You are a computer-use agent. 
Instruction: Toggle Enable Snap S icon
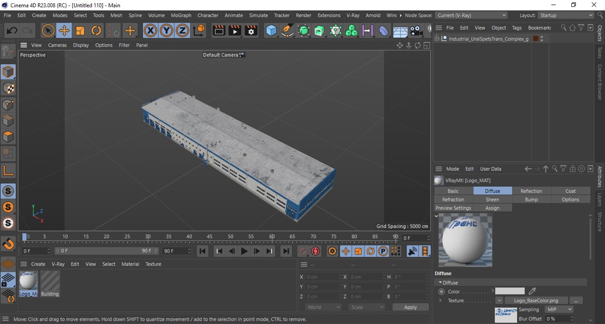point(8,191)
